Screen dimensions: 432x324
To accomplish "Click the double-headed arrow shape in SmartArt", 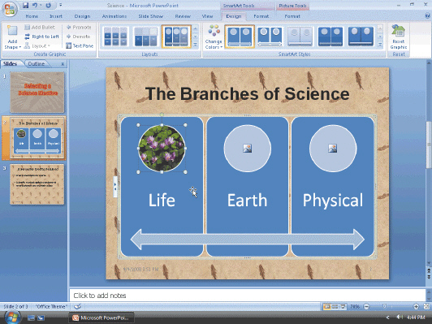I will [248, 239].
